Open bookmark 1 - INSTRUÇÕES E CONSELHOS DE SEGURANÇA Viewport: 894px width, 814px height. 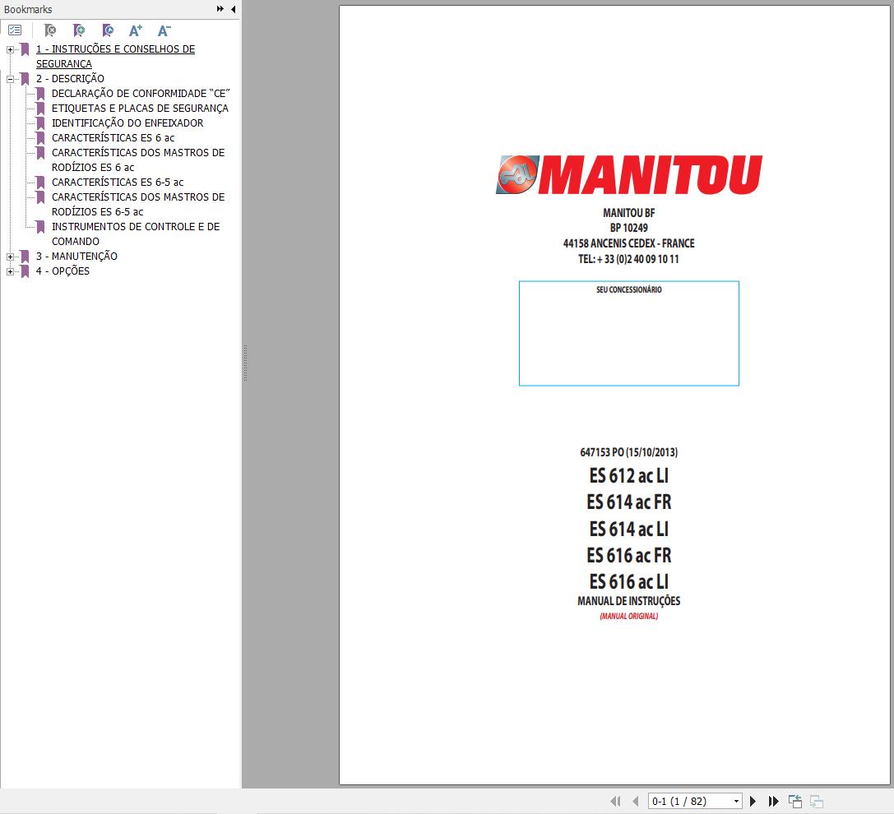pos(115,57)
